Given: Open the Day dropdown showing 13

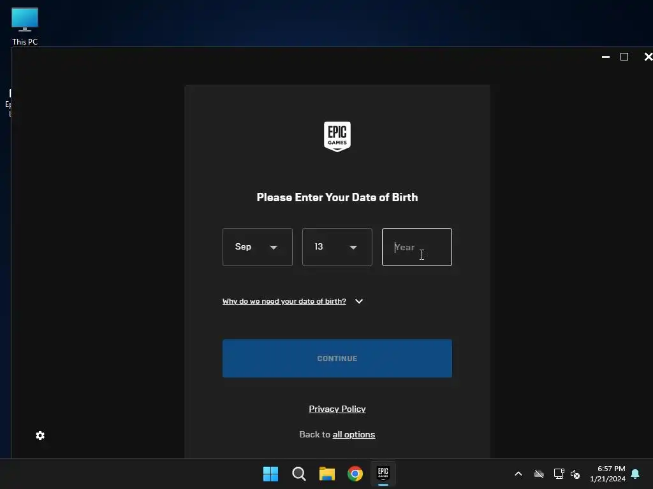Looking at the screenshot, I should click(337, 247).
